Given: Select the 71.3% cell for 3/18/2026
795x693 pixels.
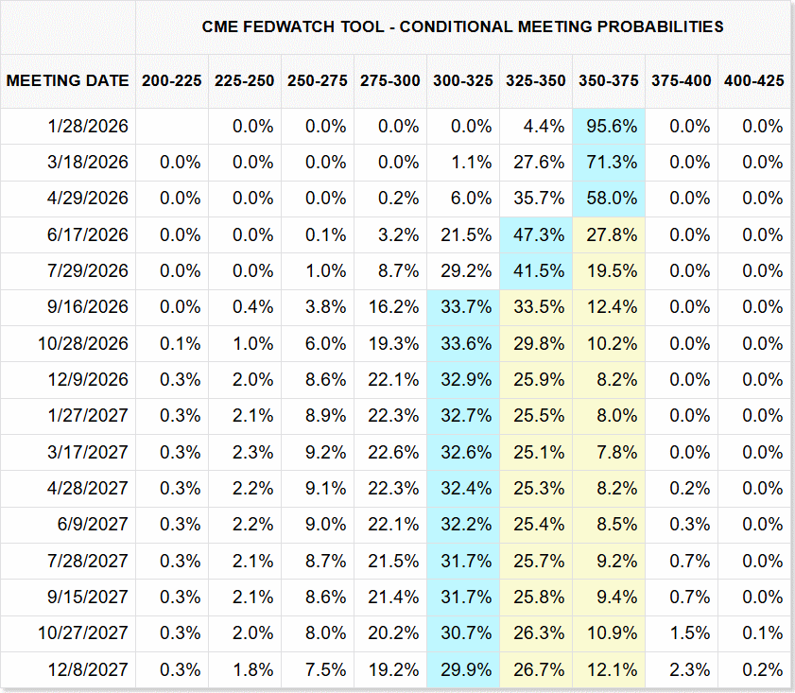Looking at the screenshot, I should point(609,162).
